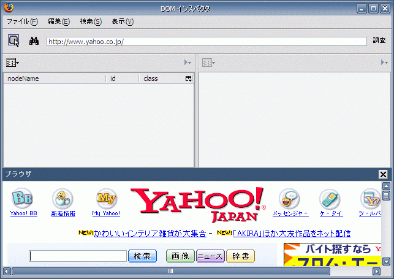Viewport: 394px width, 279px height.
Task: Open the 検索(S) menu
Action: pos(91,21)
